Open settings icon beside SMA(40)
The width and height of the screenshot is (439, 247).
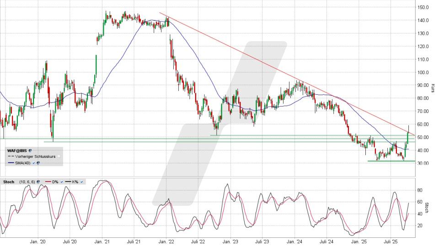(38, 163)
